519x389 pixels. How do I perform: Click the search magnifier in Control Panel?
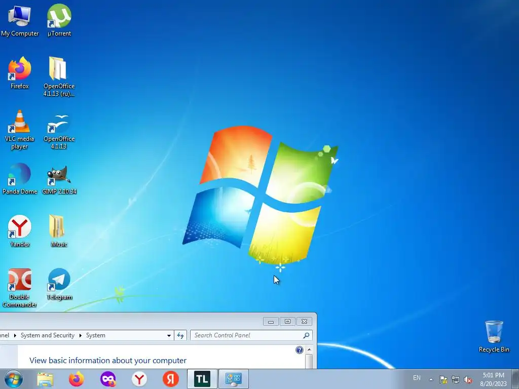(x=307, y=335)
